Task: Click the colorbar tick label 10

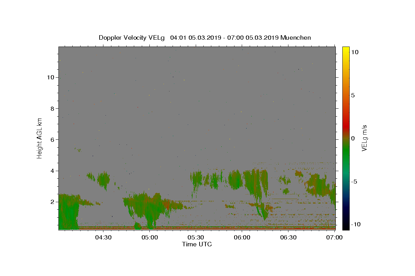Action: pyautogui.click(x=354, y=52)
